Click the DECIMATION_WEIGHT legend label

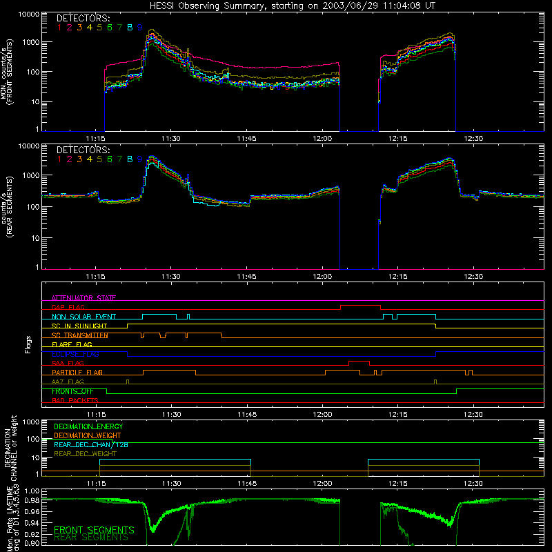[88, 435]
